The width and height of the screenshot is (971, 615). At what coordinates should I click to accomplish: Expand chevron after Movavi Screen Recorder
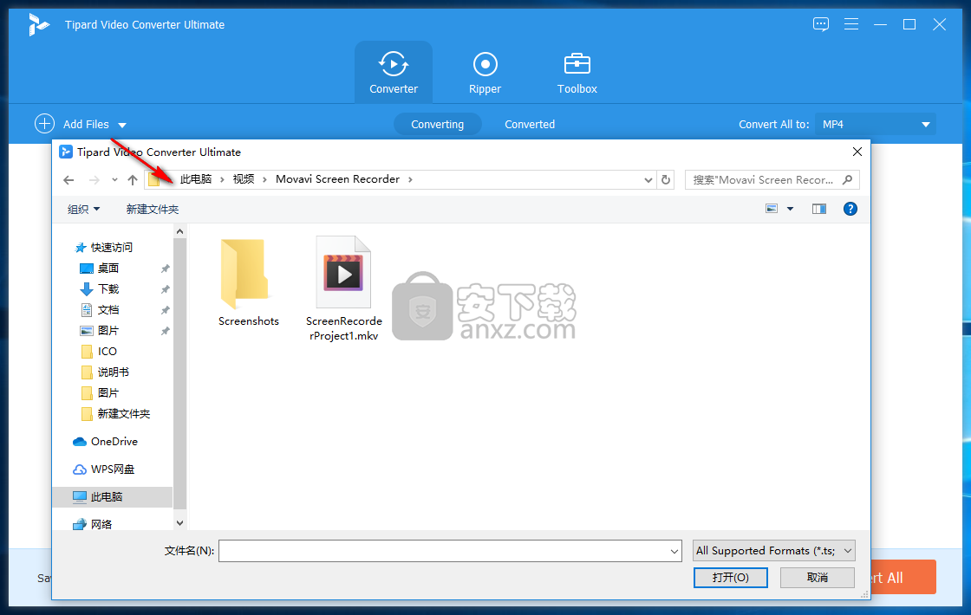[x=410, y=179]
